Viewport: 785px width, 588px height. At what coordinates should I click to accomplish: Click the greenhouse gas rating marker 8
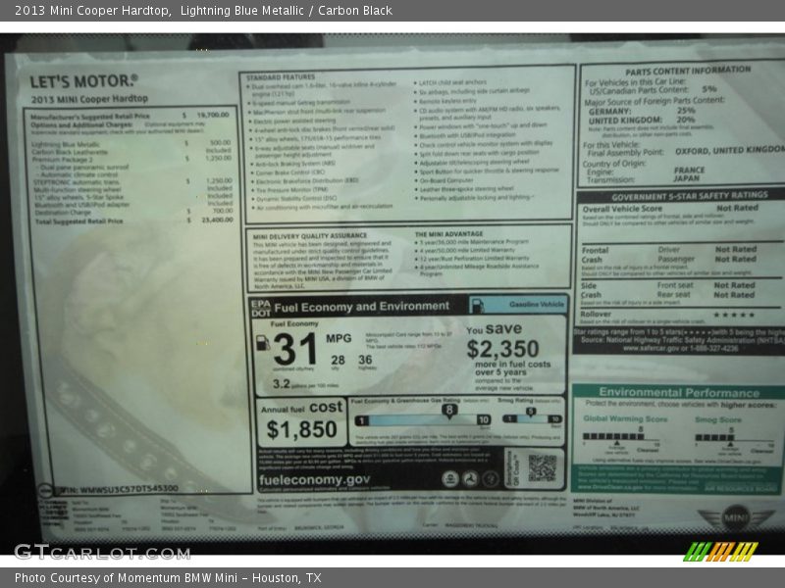tap(448, 411)
